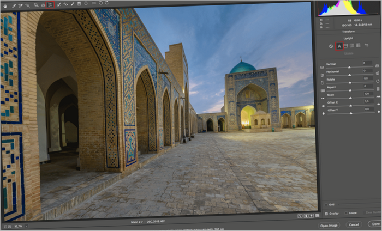Image resolution: width=382 pixels, height=231 pixels.
Task: Open the preferences list icon
Action: (94, 3)
